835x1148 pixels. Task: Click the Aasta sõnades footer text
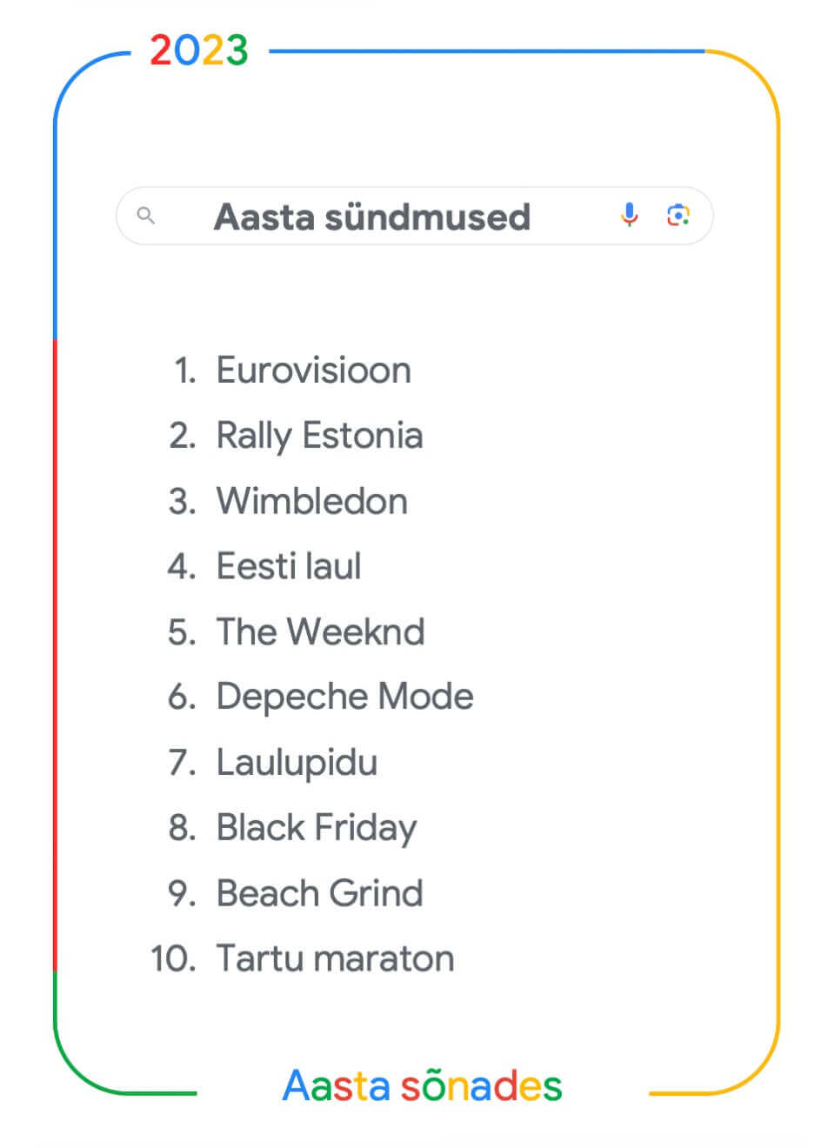422,1085
